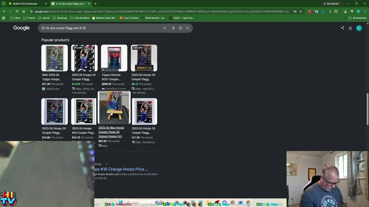Open the Suno AI Music bookmark
This screenshot has height=207, width=369.
(129, 18)
